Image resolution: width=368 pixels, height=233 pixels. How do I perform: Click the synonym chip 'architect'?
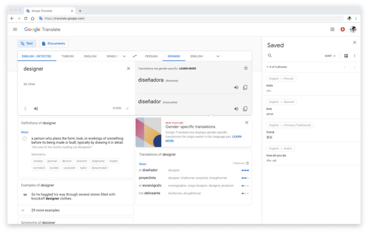click(39, 168)
